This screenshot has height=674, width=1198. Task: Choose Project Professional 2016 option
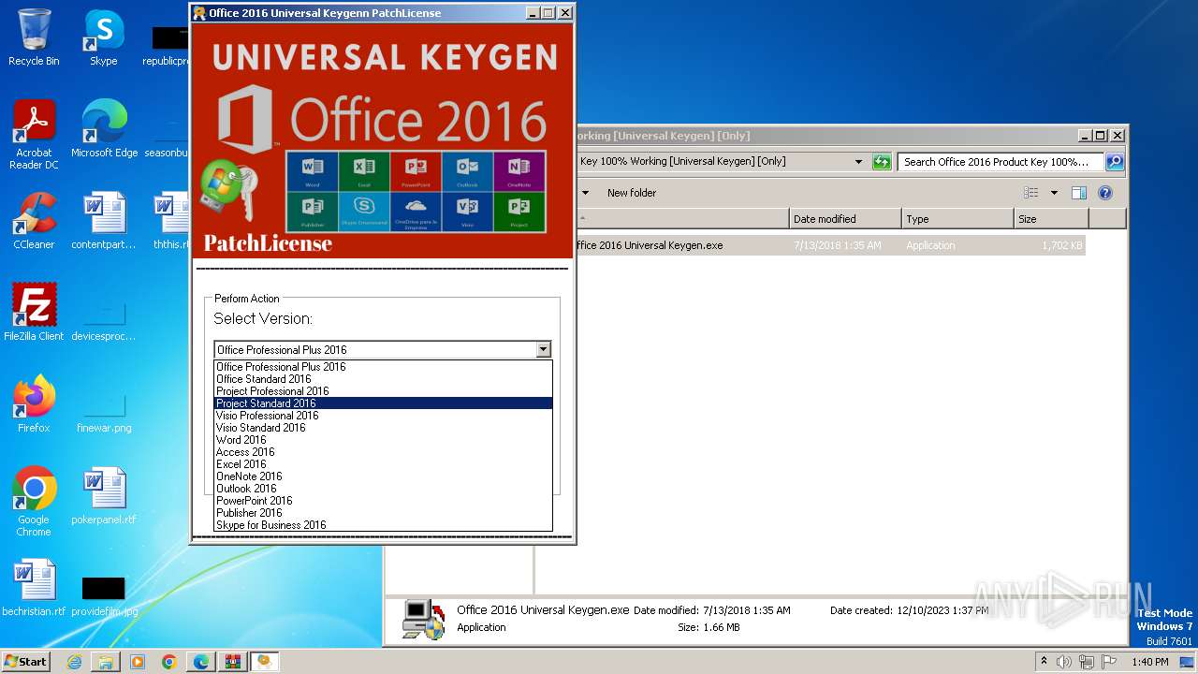tap(383, 391)
